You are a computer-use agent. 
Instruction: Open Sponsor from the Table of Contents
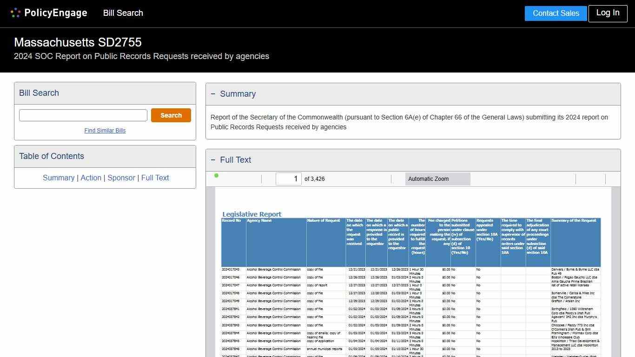pos(121,178)
